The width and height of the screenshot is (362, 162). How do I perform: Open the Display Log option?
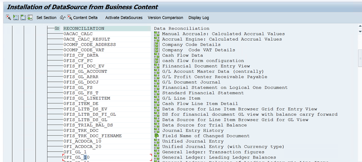click(199, 17)
